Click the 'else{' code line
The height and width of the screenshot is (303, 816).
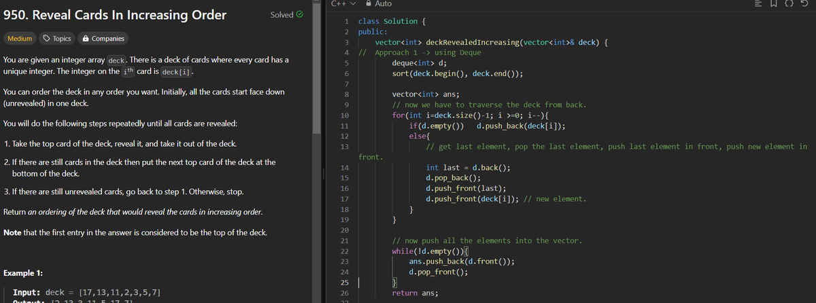tap(420, 136)
